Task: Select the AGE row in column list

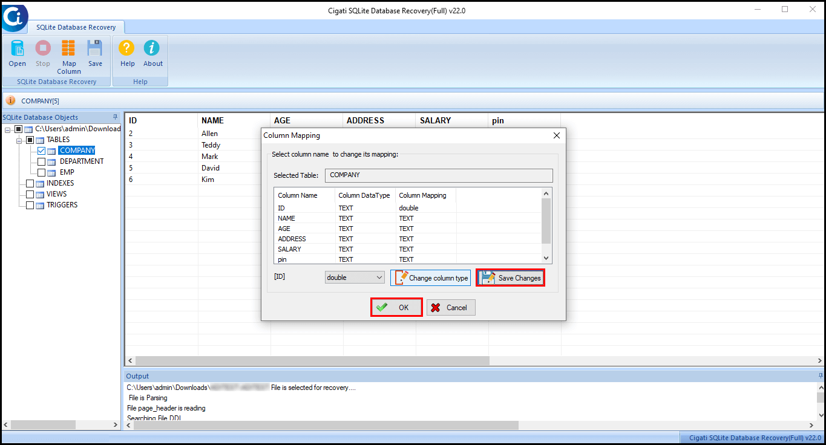Action: [x=408, y=229]
